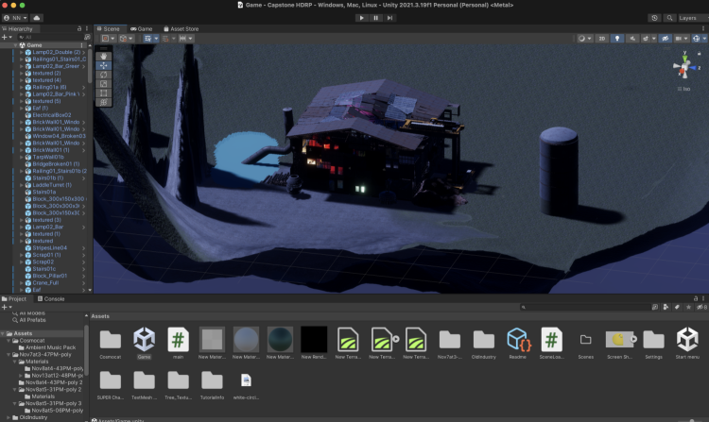Open the draw mode dropdown arrow

point(589,39)
